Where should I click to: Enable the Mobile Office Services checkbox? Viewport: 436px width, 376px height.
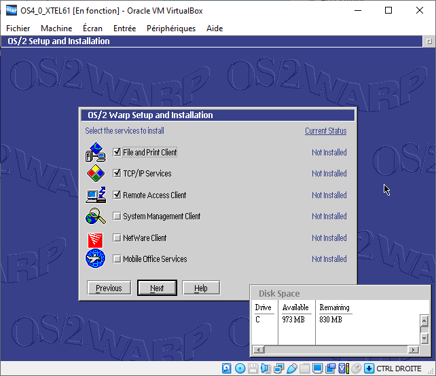117,259
